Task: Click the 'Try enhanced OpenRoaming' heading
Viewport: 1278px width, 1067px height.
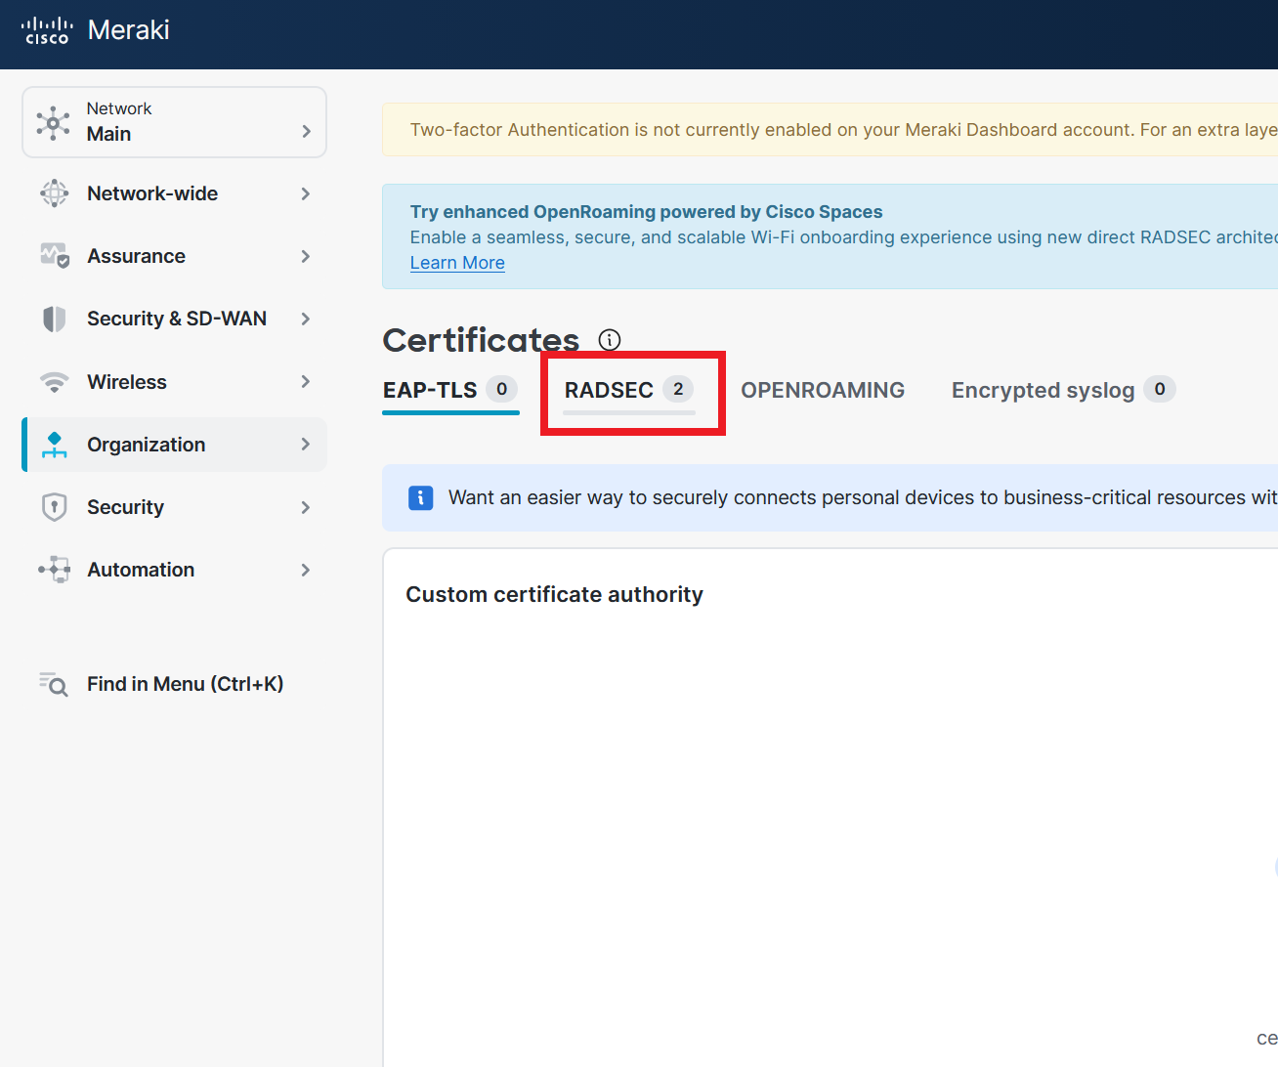Action: point(646,212)
